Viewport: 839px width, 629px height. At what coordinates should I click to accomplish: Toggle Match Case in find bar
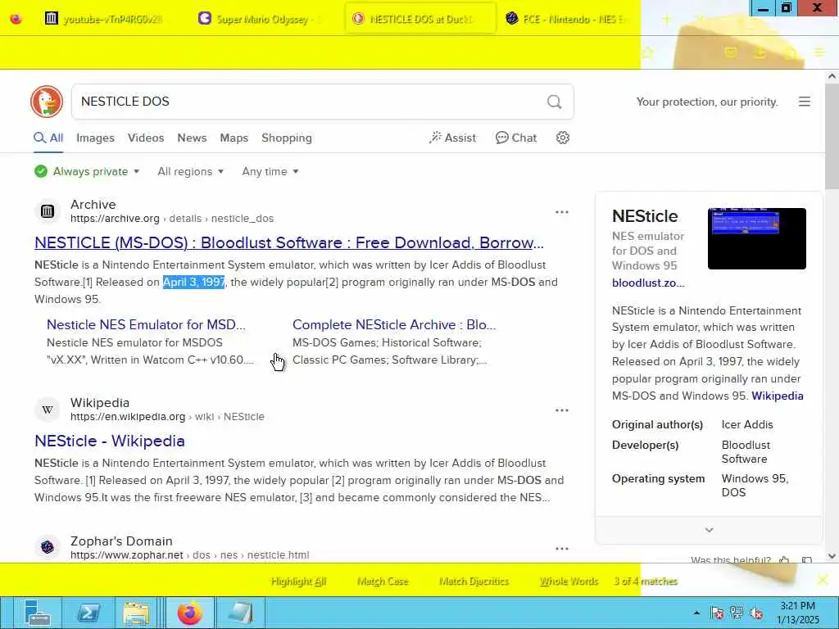[382, 581]
